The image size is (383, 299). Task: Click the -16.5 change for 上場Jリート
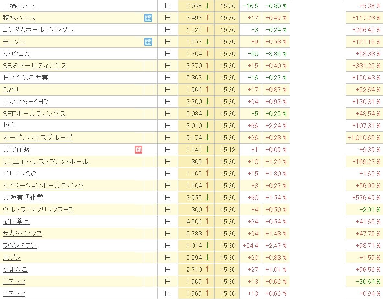250,6
